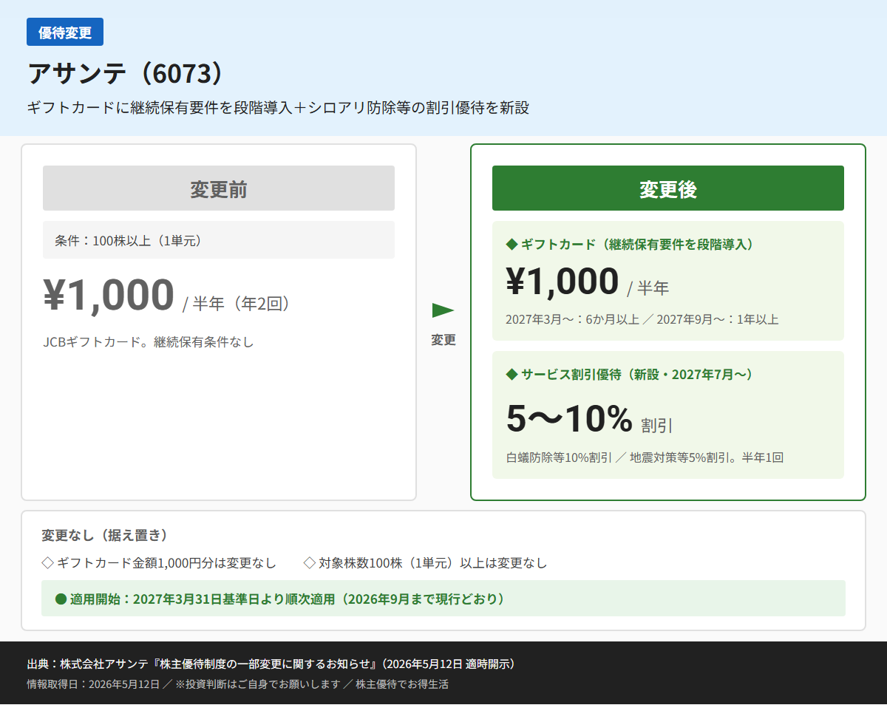The image size is (887, 722).
Task: Click the 変更前 gray header
Action: [219, 188]
